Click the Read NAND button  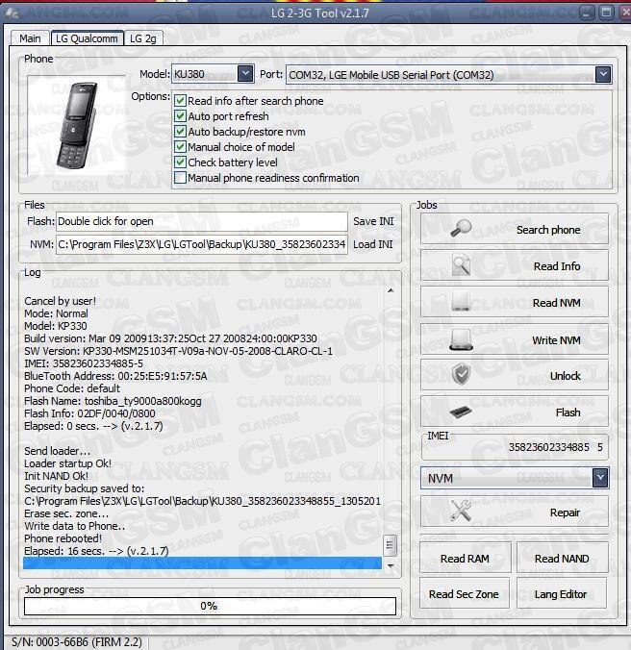tap(562, 559)
